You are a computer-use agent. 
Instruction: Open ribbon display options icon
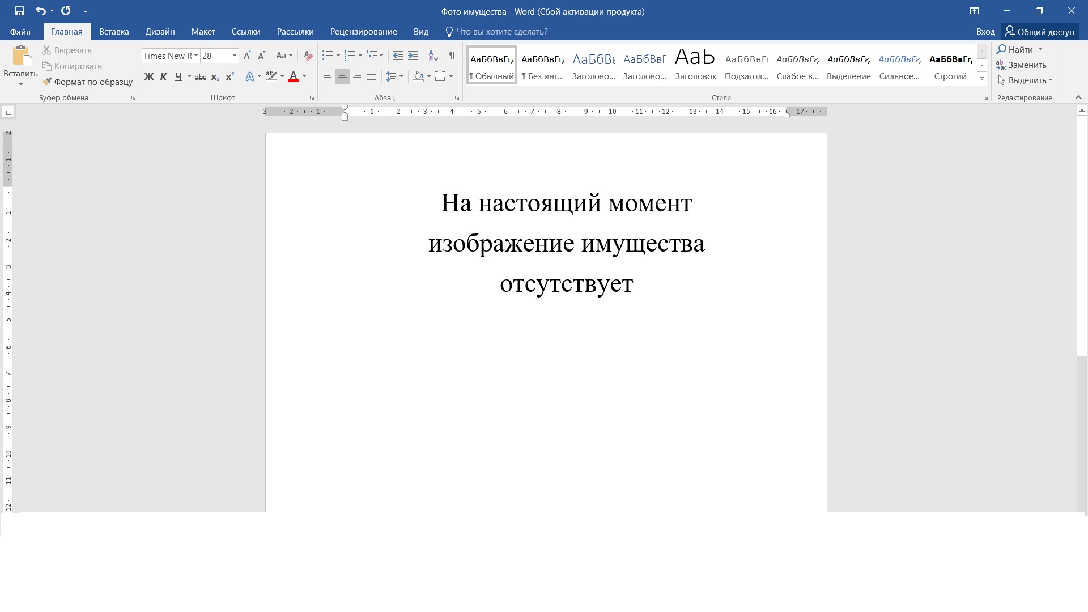click(974, 11)
